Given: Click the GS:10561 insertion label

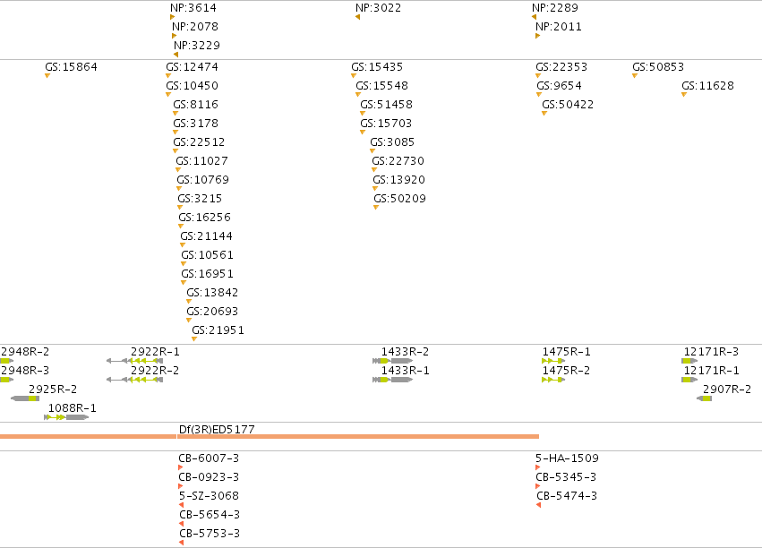Looking at the screenshot, I should (207, 255).
